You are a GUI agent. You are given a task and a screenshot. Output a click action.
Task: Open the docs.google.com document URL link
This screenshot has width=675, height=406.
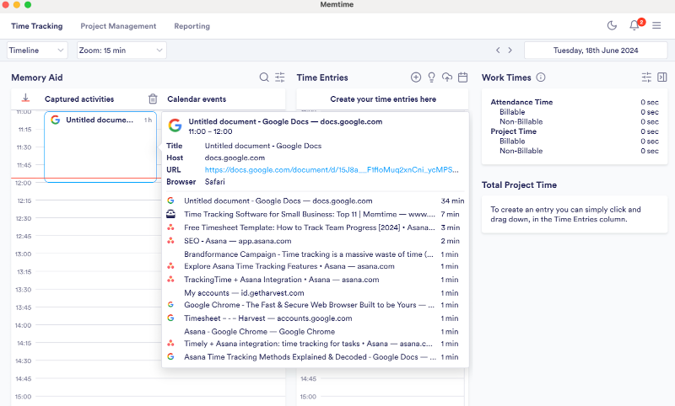click(332, 169)
